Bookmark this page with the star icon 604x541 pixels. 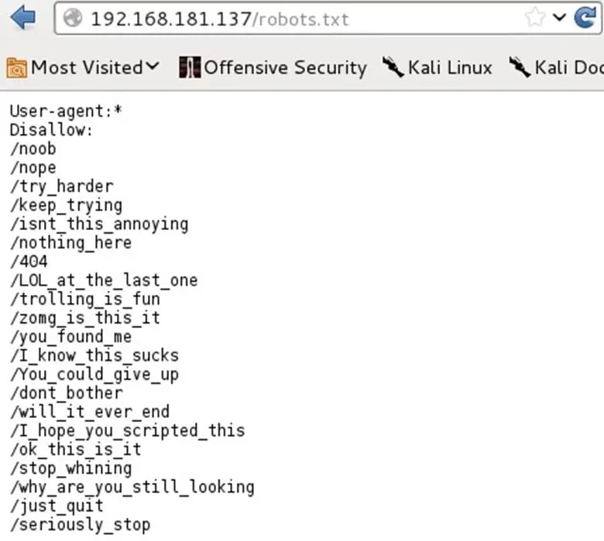[x=534, y=19]
